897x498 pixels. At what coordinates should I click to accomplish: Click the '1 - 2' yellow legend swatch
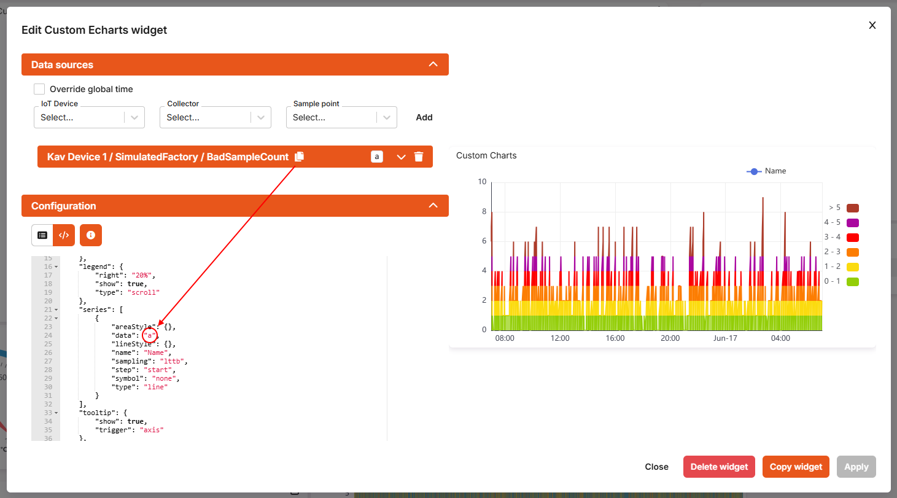point(852,267)
